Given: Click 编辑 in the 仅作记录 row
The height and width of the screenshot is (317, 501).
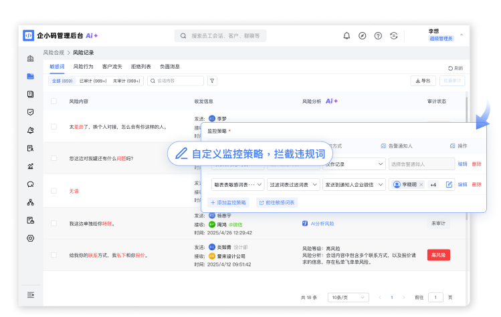Looking at the screenshot, I should 462,164.
